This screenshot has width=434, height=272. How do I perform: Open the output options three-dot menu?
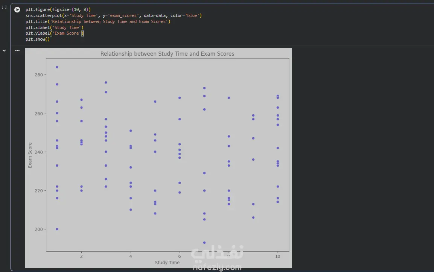(17, 51)
